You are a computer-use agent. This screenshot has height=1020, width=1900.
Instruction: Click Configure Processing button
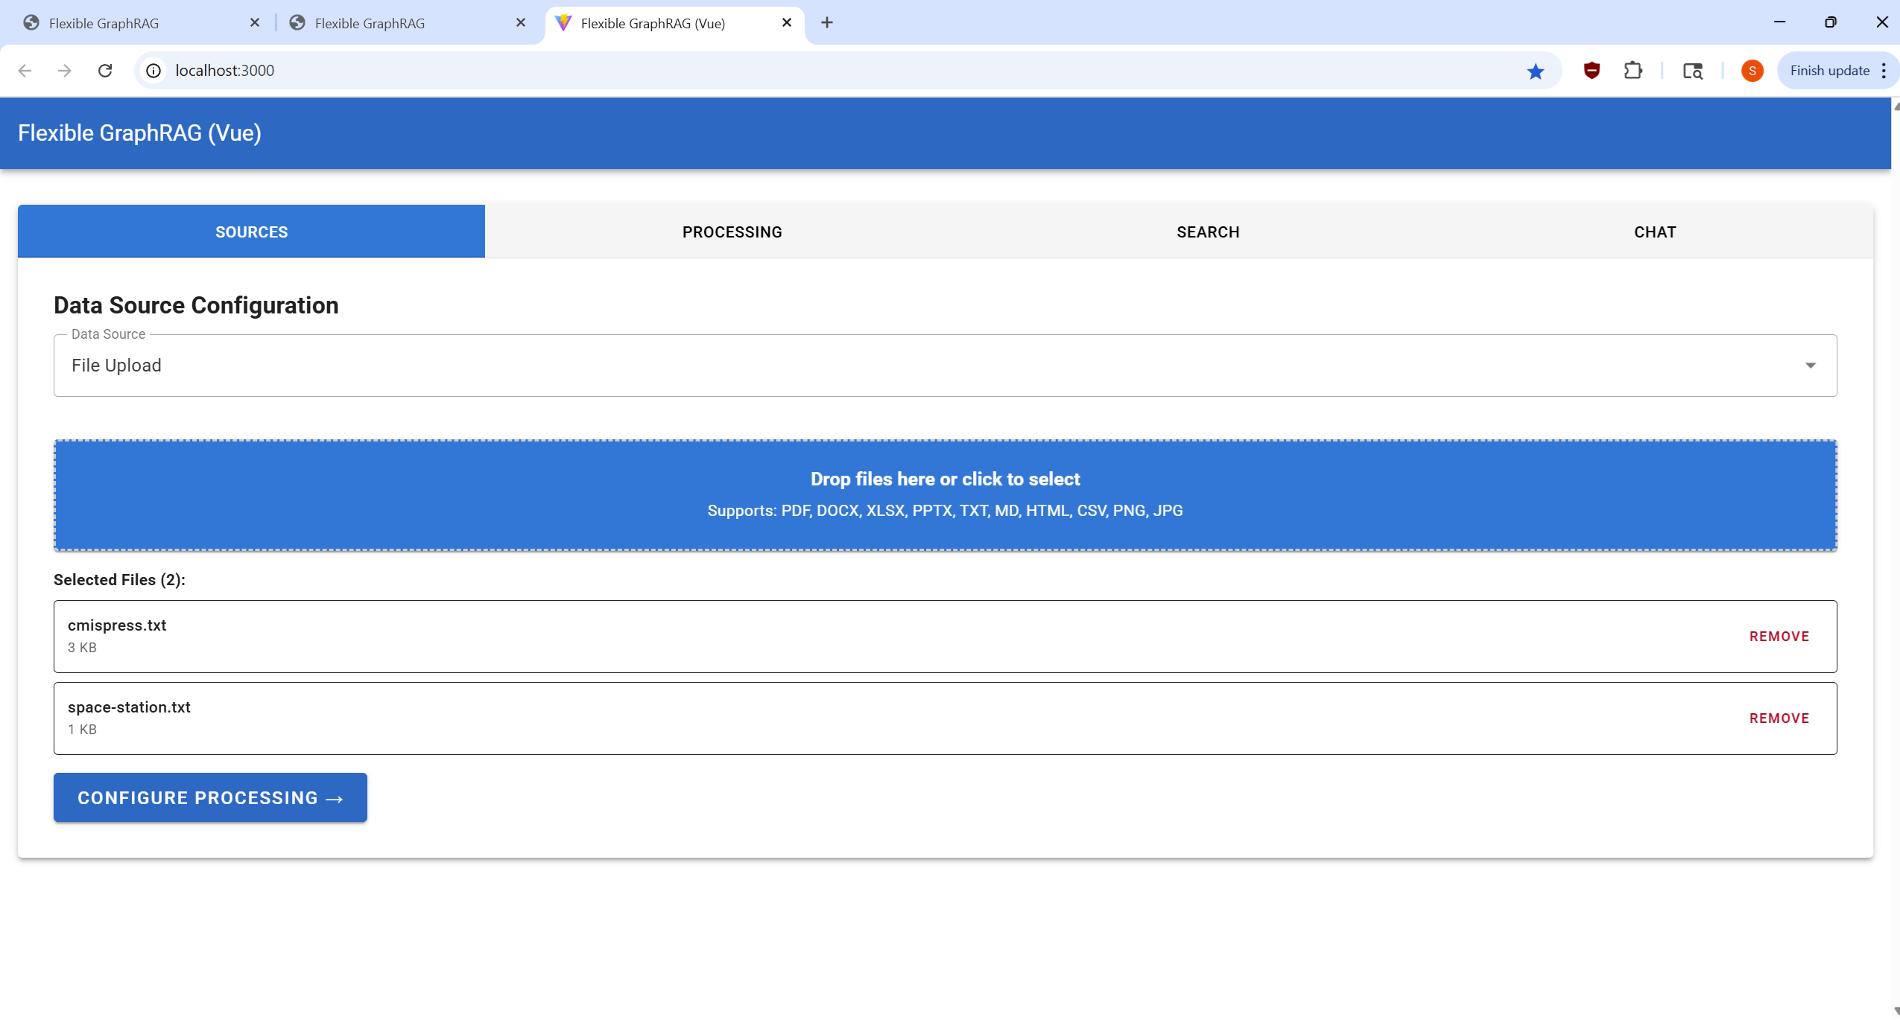point(210,797)
